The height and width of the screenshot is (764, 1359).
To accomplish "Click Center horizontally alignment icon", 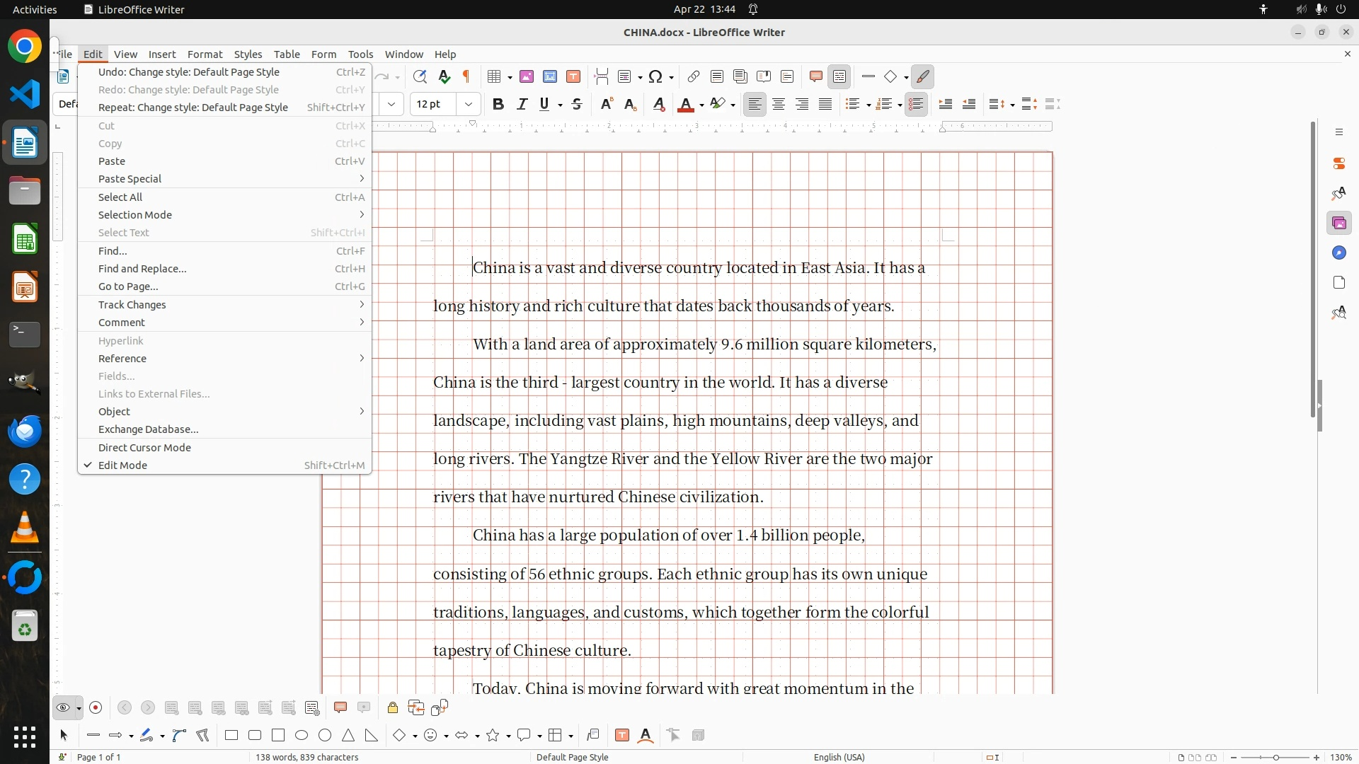I will coord(779,105).
